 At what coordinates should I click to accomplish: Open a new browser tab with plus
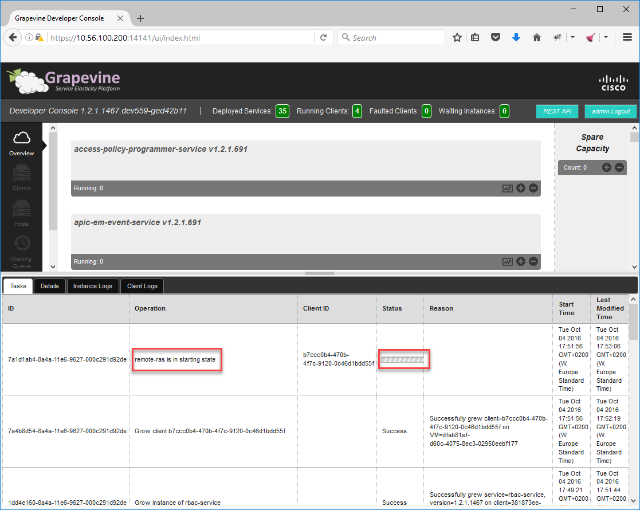click(x=140, y=18)
